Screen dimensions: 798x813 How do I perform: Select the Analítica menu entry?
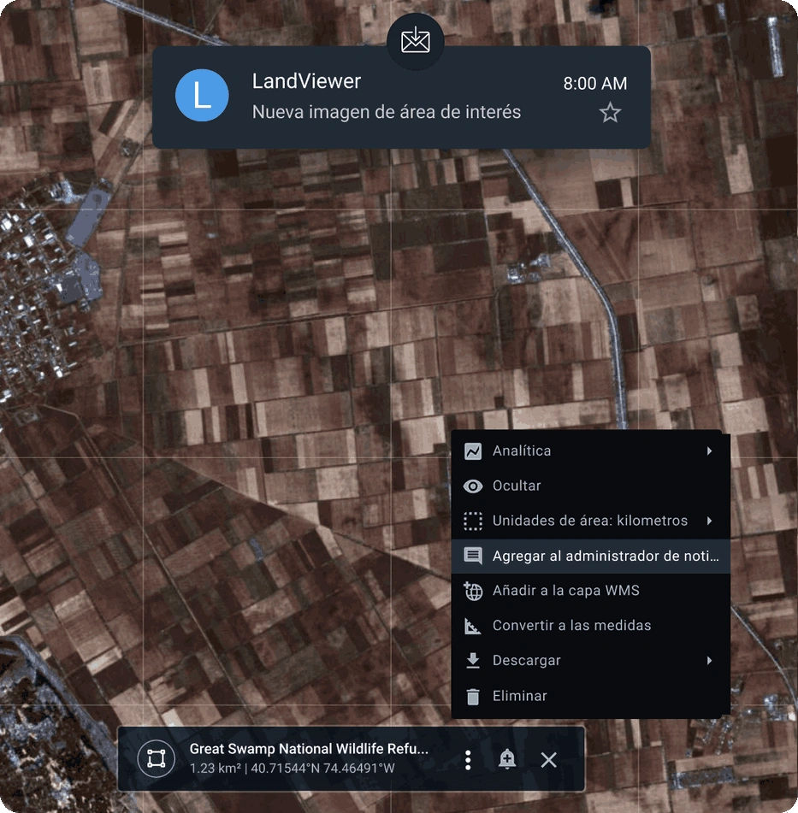coord(521,451)
